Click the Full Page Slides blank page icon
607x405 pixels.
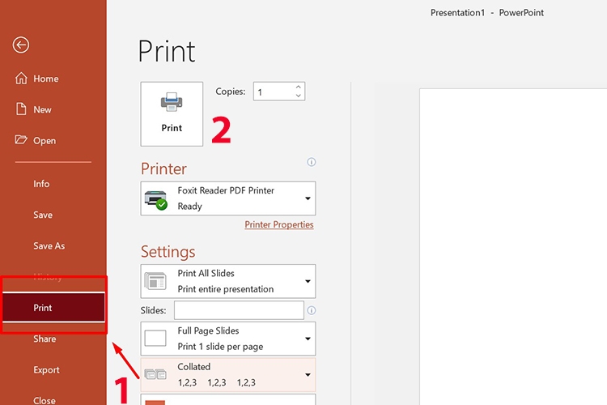[155, 339]
